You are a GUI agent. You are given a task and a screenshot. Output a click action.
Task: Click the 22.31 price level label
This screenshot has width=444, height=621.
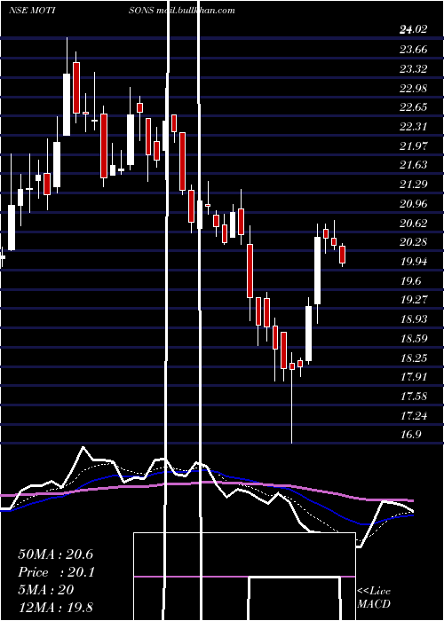click(x=414, y=127)
